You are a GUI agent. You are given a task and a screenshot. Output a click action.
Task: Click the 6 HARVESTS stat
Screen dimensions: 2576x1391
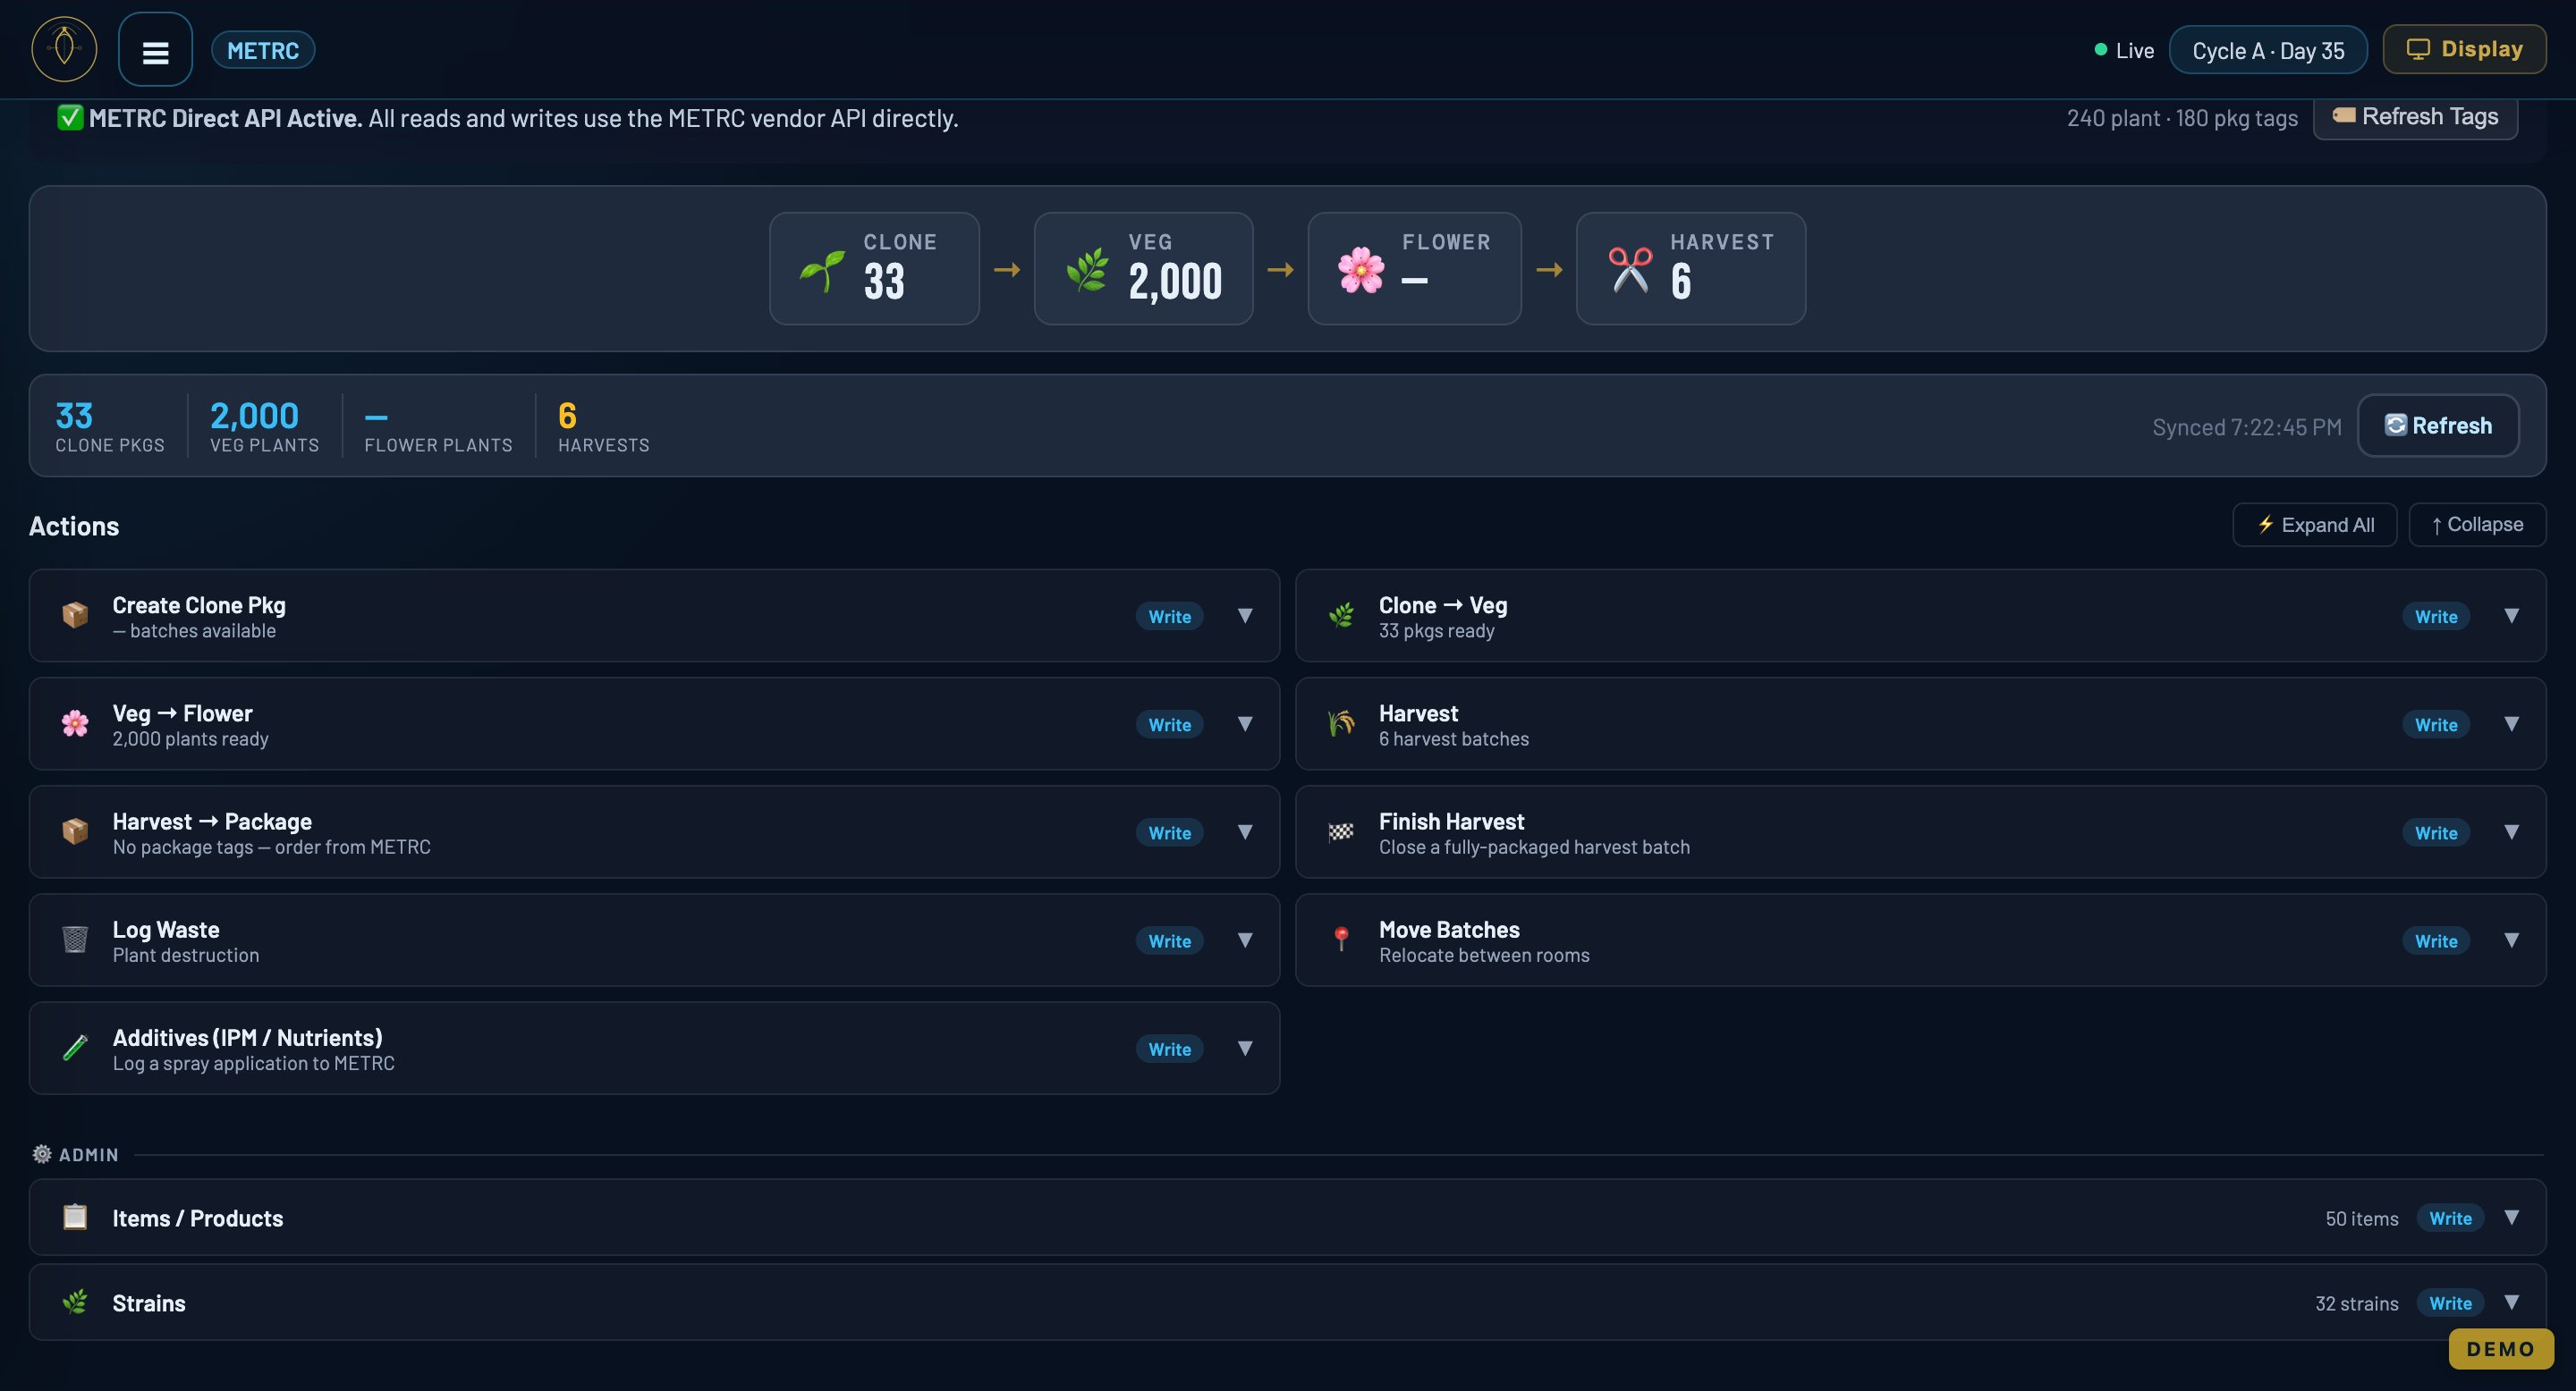[603, 426]
